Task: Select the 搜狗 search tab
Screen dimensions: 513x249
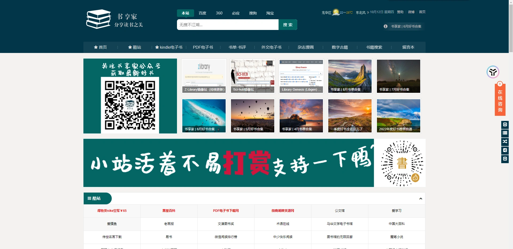Action: click(253, 13)
